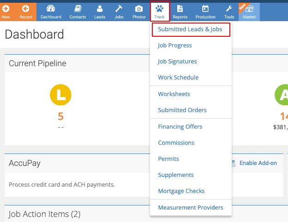288x222 pixels.
Task: Click the yellow L leads pipeline circle
Action: pyautogui.click(x=60, y=95)
